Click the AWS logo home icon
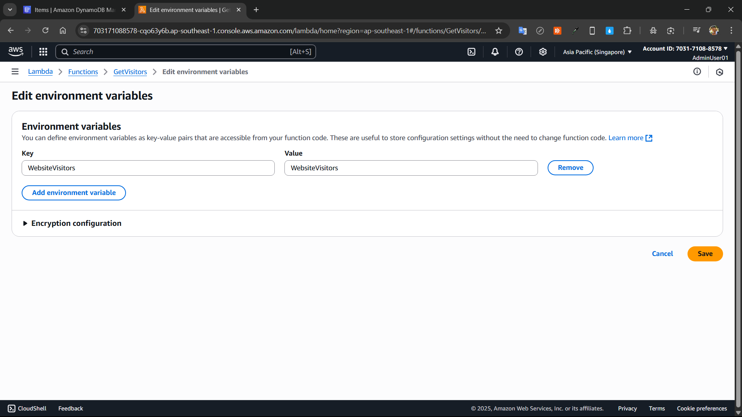The height and width of the screenshot is (417, 742). pos(16,52)
